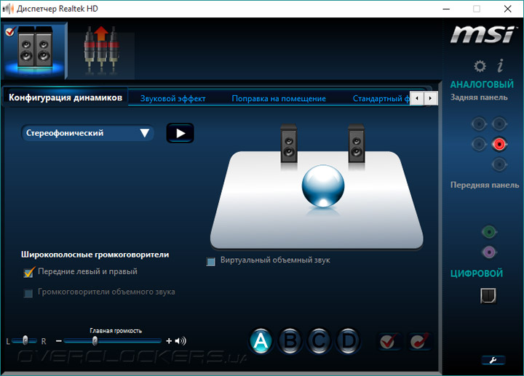Screen dimensions: 524x376
Task: Click the Главная громкость volume slider handle
Action: [x=95, y=341]
